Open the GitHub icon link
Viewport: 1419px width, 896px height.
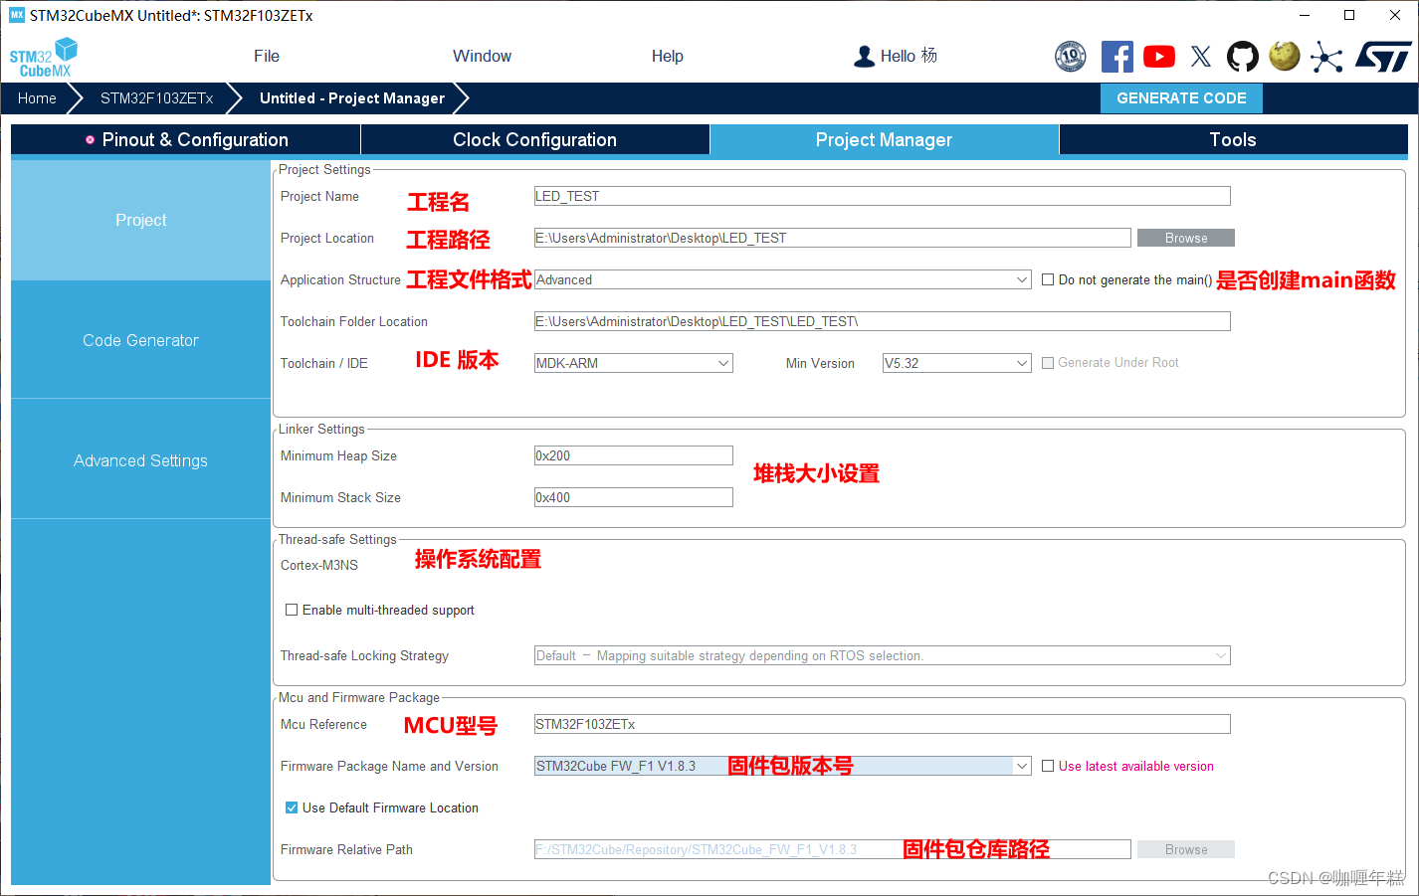1242,57
